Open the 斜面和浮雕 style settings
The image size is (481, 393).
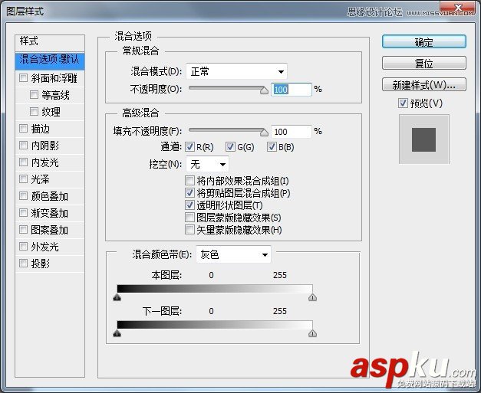pos(54,78)
